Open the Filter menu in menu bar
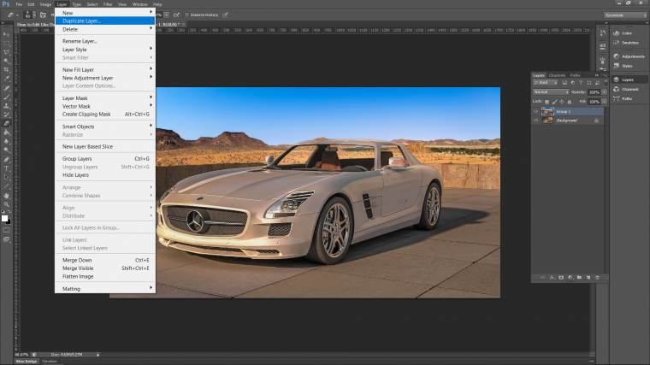 click(x=108, y=4)
